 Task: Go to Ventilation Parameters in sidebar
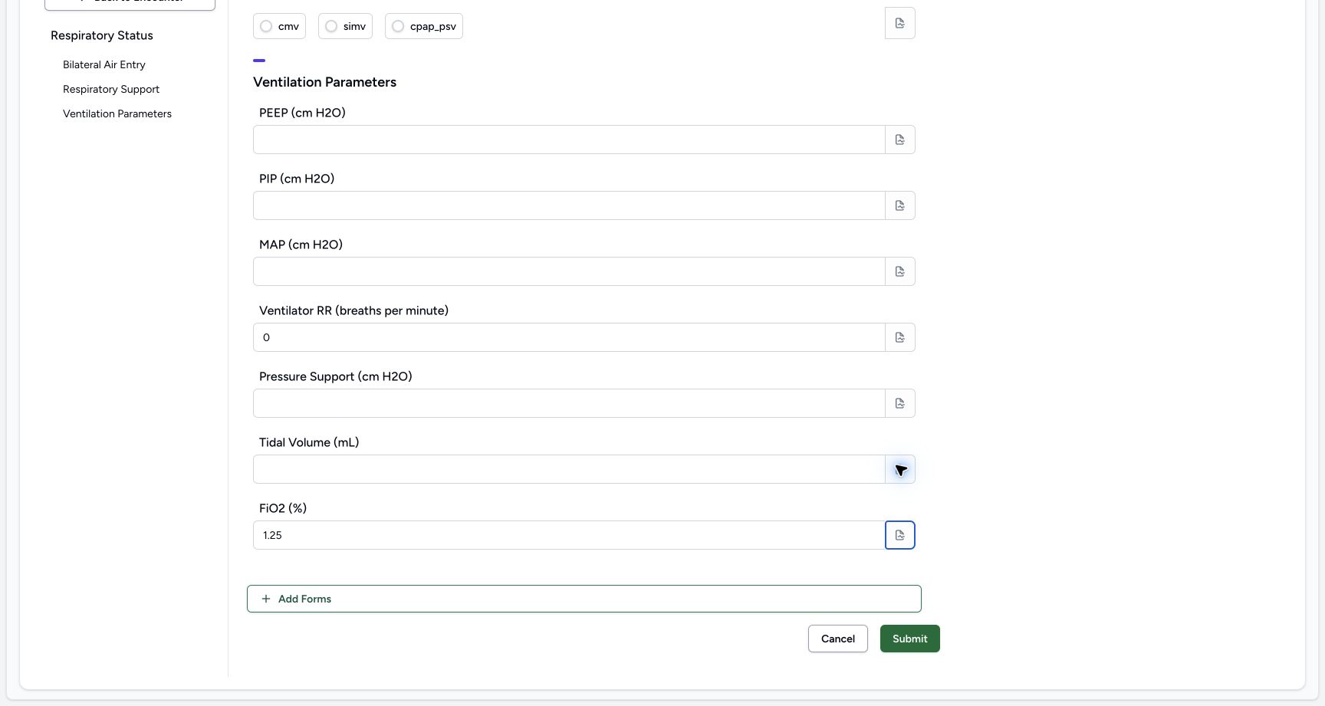[x=117, y=113]
